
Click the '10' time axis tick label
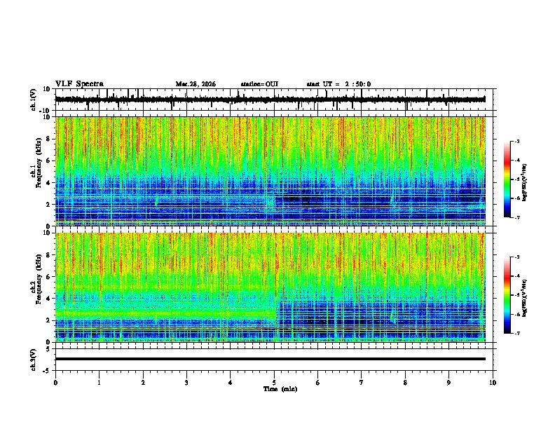coord(493,383)
